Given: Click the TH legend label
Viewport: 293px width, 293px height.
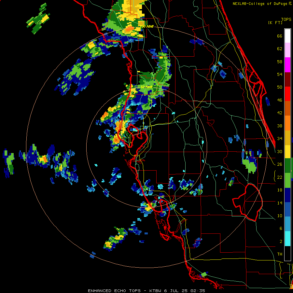Looking at the screenshot, I should click(280, 254).
